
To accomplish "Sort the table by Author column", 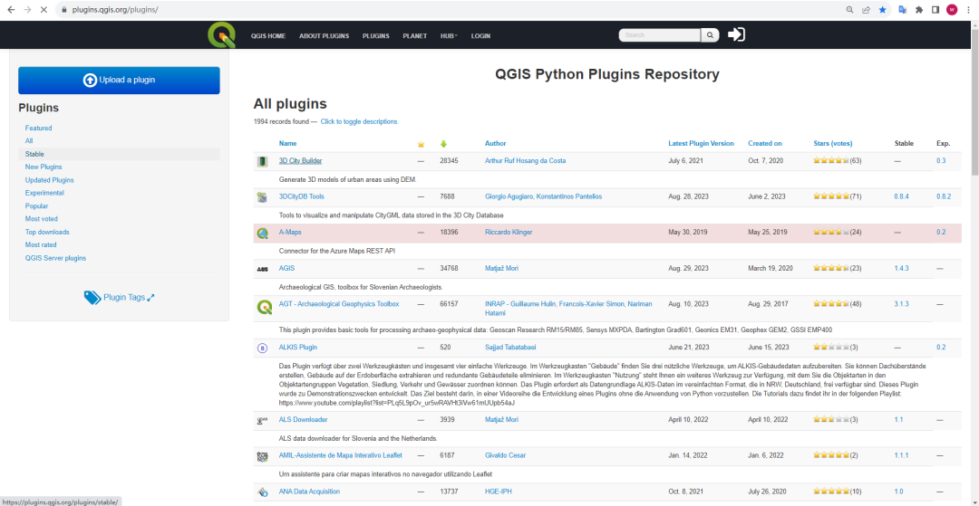I will pos(495,143).
